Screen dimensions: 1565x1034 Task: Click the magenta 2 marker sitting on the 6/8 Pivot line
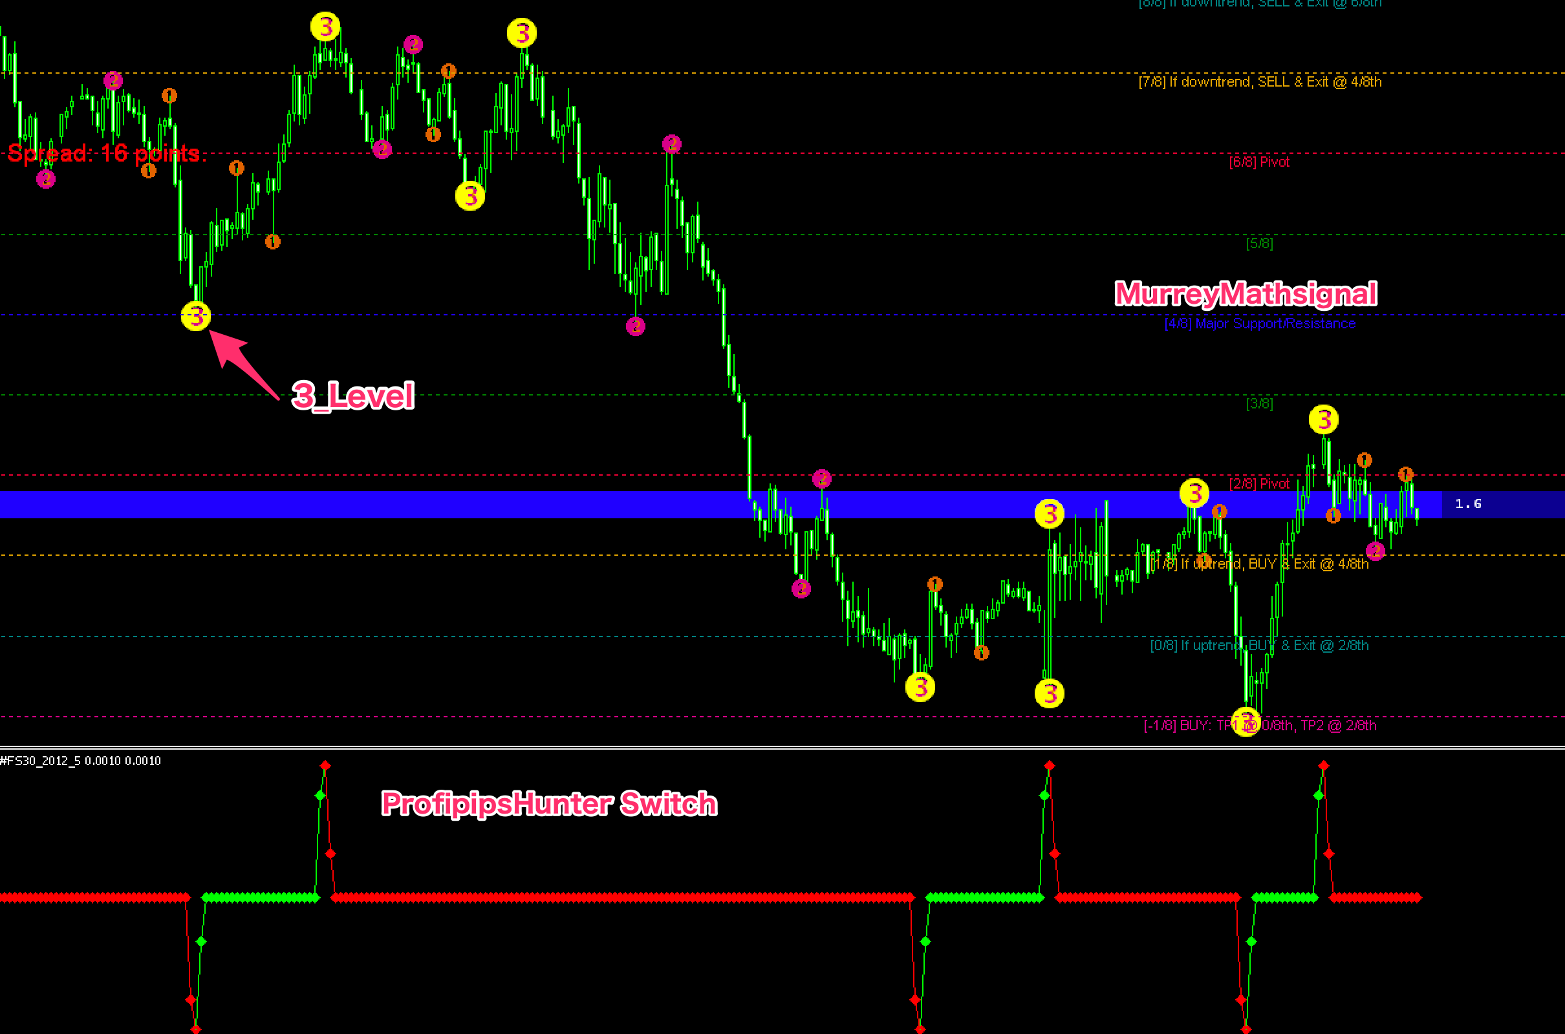point(382,149)
